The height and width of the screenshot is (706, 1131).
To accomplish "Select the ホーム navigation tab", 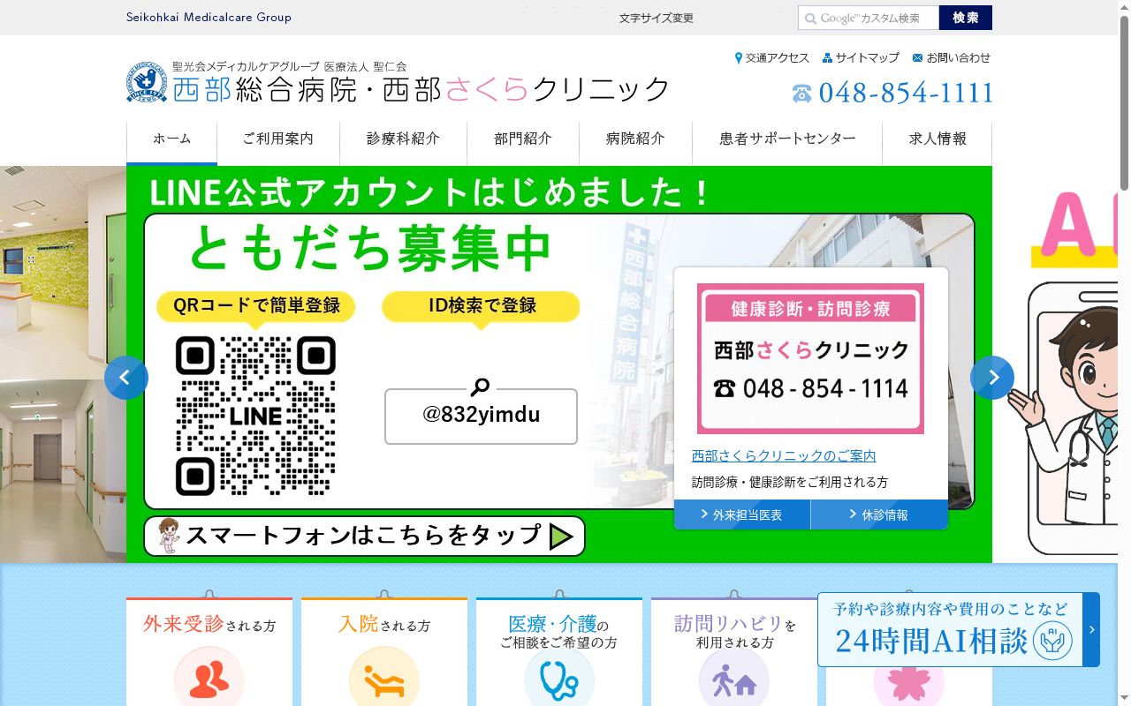I will [171, 142].
